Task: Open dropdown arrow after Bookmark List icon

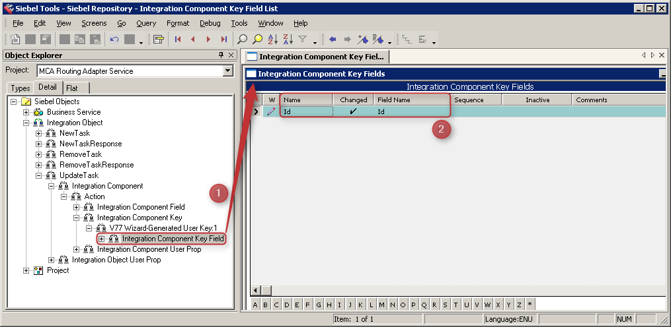Action: click(389, 42)
